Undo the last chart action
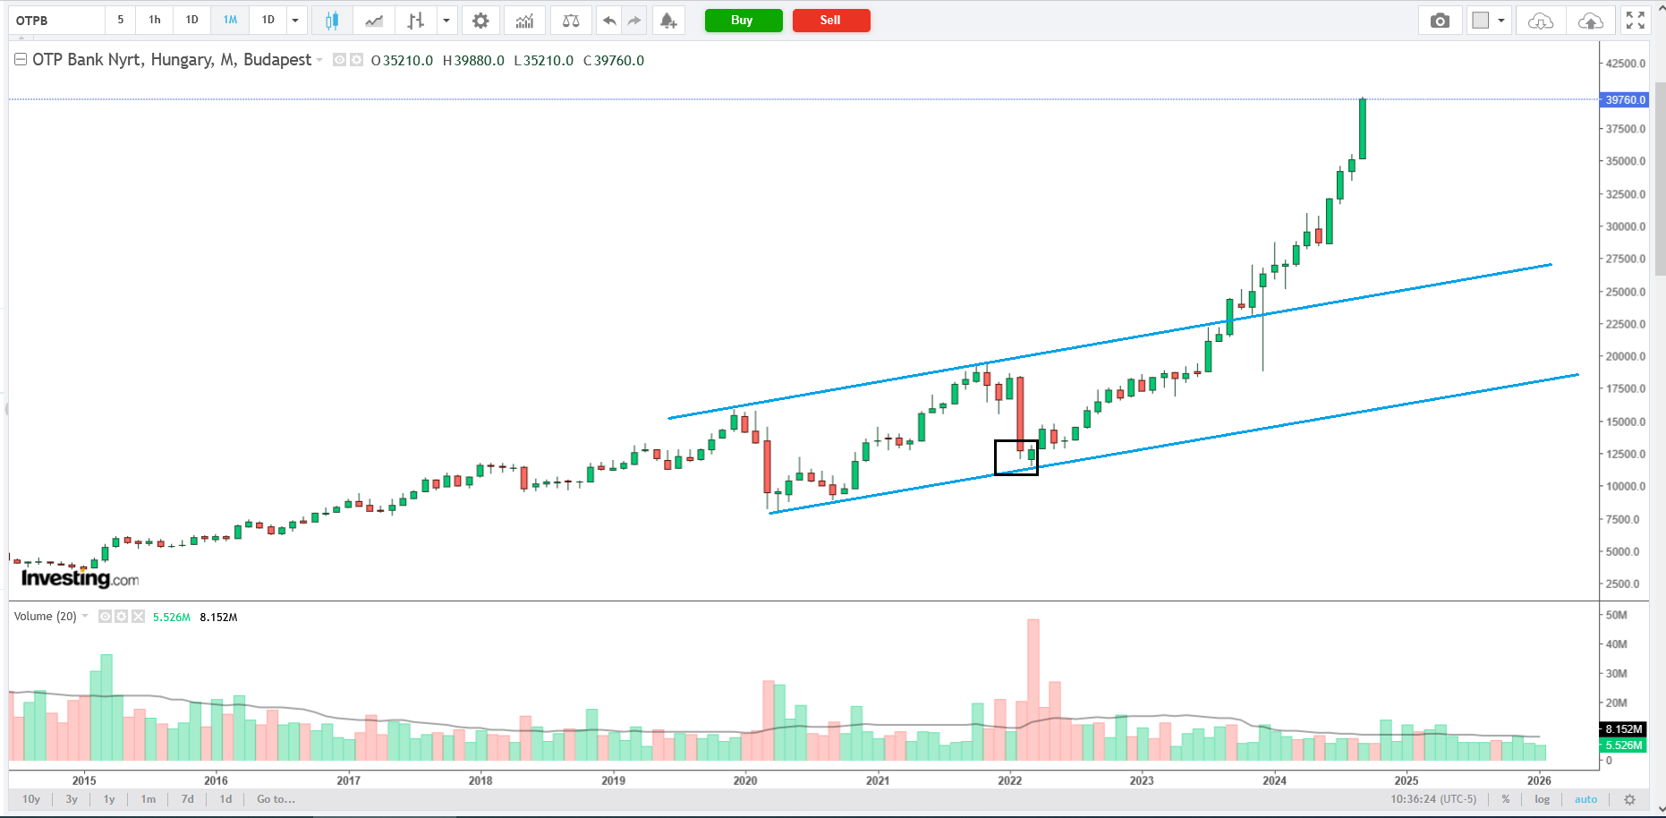 609,21
